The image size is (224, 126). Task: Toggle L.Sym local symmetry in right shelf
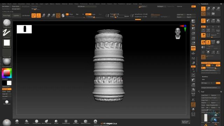click(x=193, y=58)
